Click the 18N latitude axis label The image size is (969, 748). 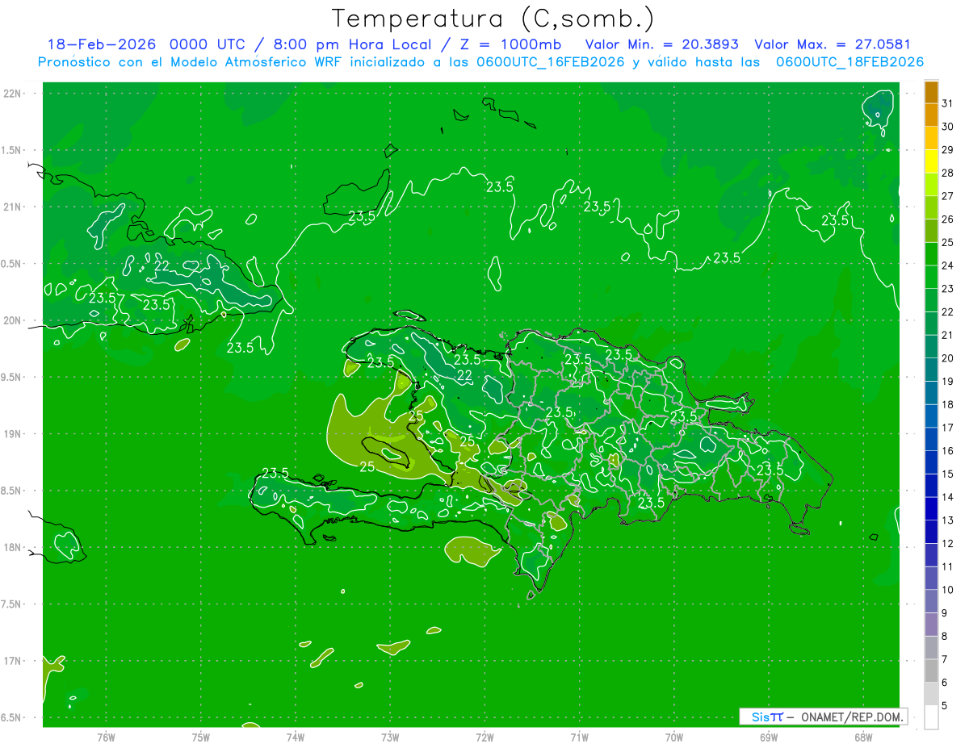(x=14, y=548)
